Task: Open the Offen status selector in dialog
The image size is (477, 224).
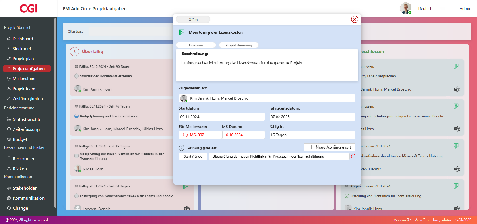Action: (193, 19)
